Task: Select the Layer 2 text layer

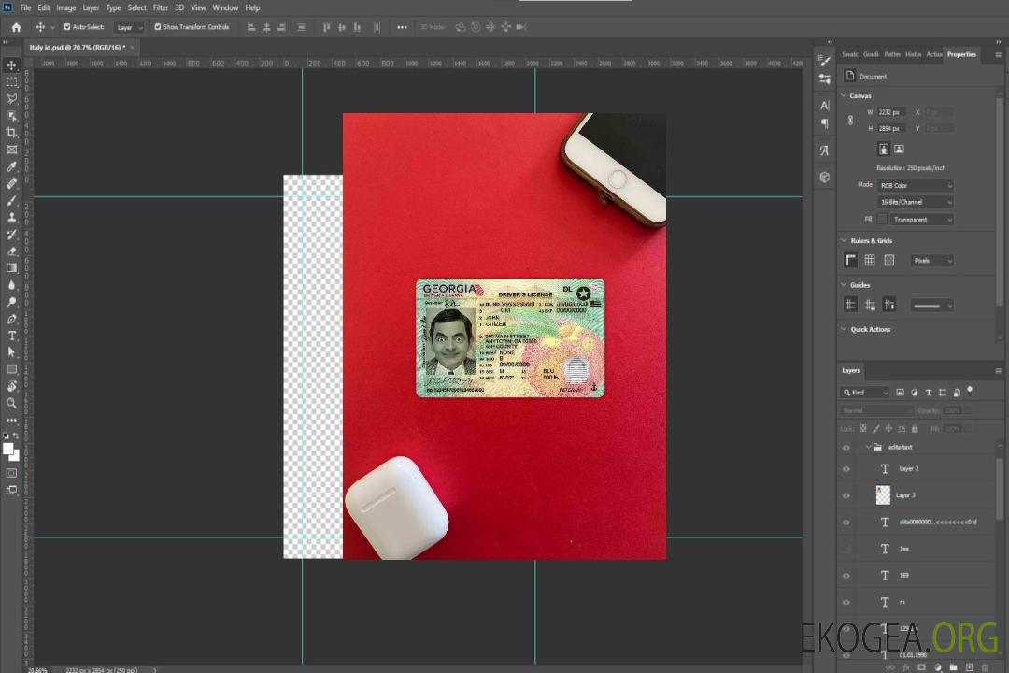Action: (x=909, y=469)
